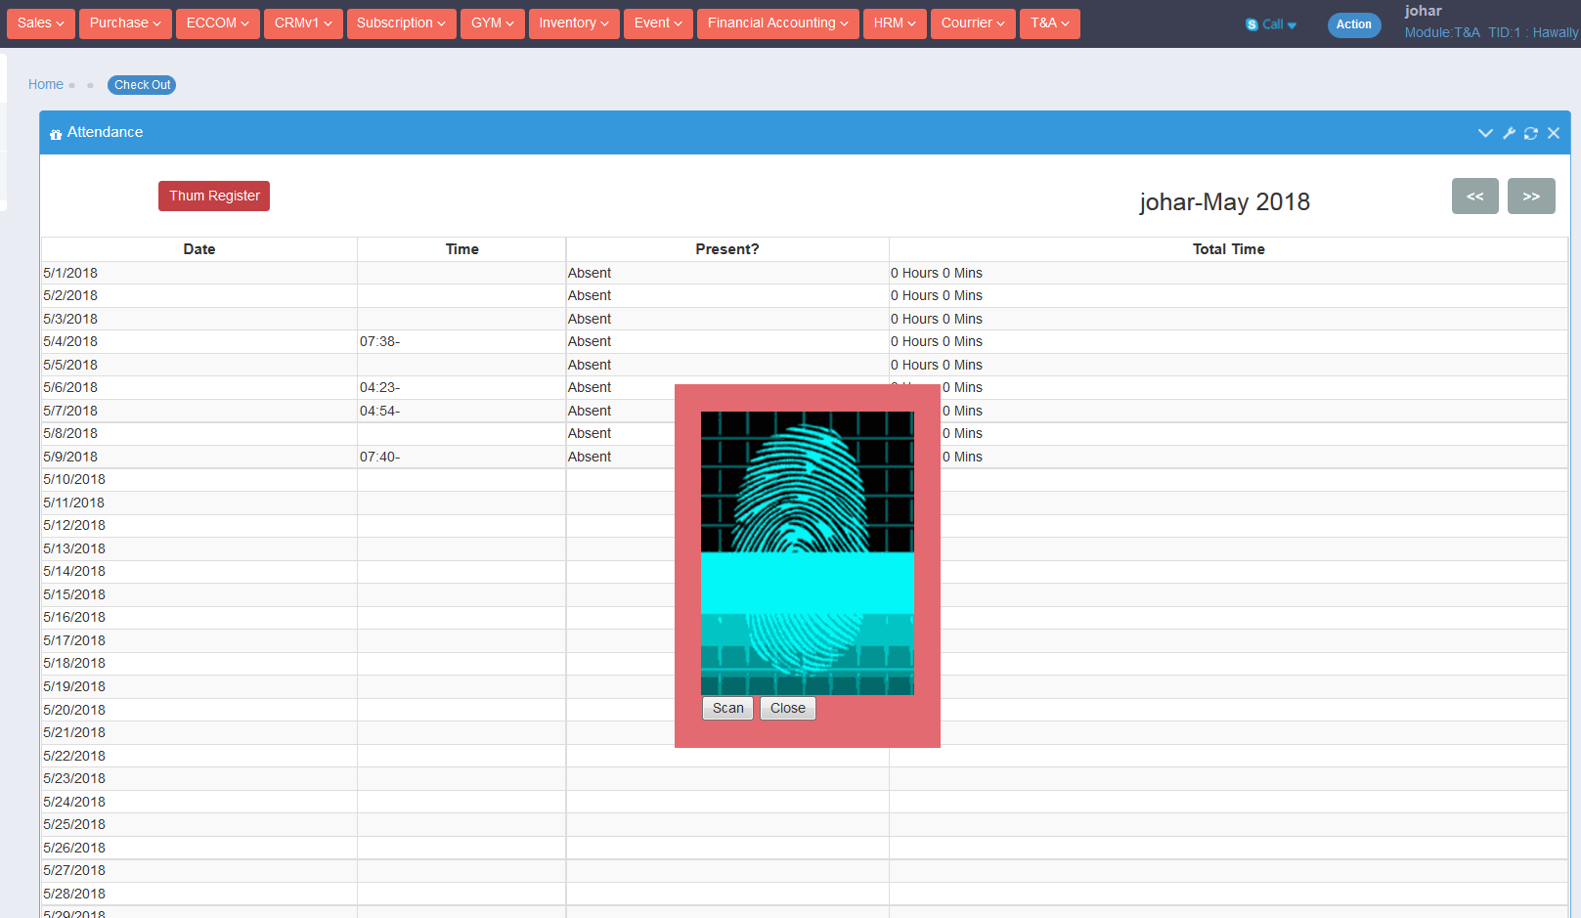Close the Attendance panel with X icon
Image resolution: width=1581 pixels, height=918 pixels.
(1554, 133)
